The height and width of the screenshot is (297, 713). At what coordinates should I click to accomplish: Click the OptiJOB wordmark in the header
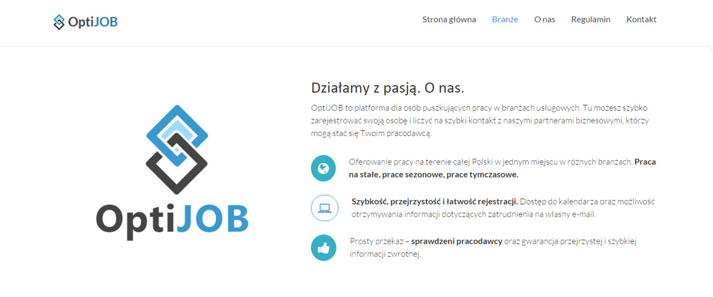[x=93, y=22]
